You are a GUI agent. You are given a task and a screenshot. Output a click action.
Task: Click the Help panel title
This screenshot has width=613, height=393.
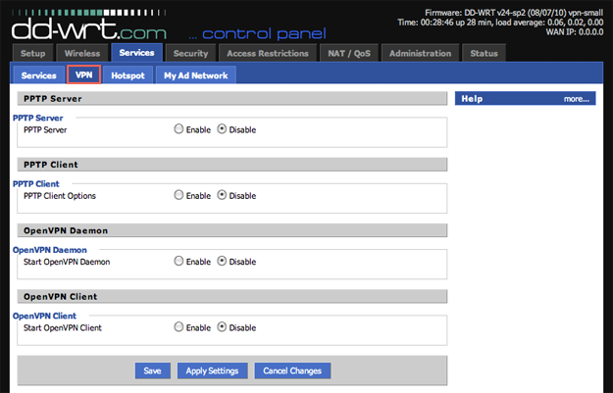click(x=472, y=98)
